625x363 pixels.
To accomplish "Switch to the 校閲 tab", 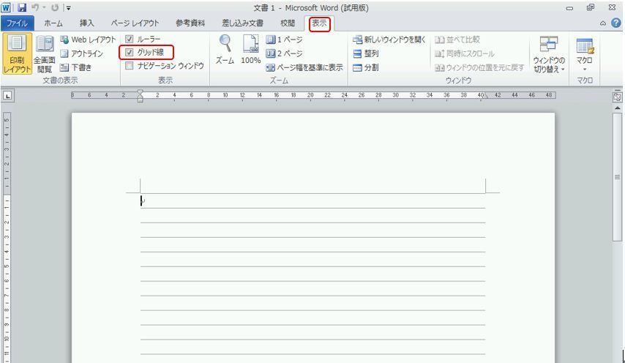I will pos(288,23).
